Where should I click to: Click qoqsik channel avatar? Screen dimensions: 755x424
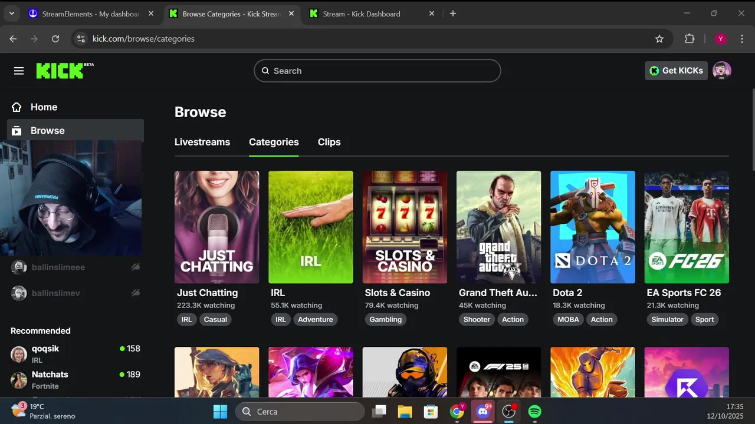[19, 354]
